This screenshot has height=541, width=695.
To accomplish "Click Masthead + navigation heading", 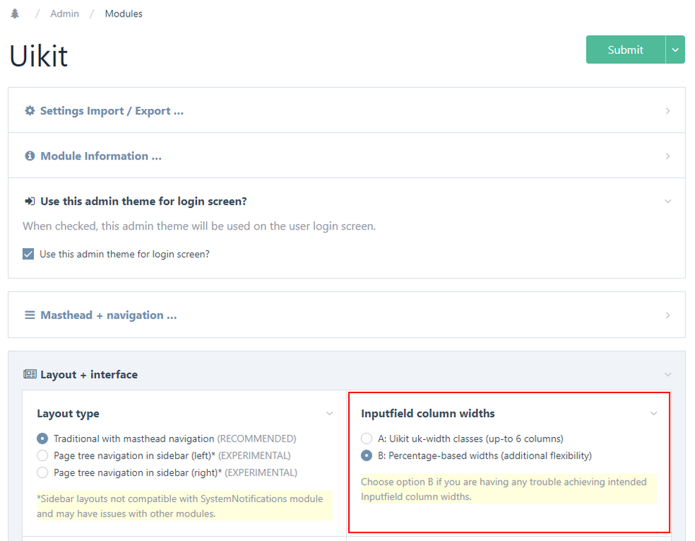I will [109, 315].
